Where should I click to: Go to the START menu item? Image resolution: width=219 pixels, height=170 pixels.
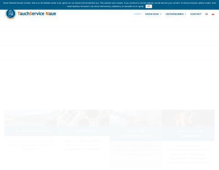click(x=137, y=14)
